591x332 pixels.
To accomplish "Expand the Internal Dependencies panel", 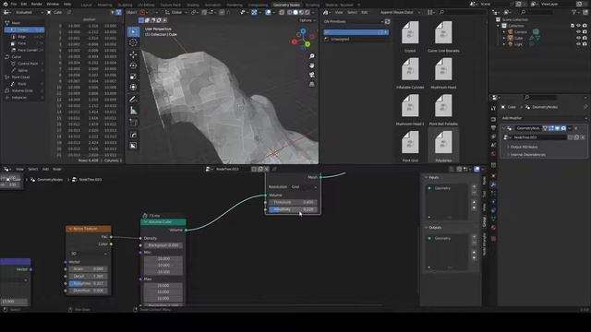I will pyautogui.click(x=527, y=155).
